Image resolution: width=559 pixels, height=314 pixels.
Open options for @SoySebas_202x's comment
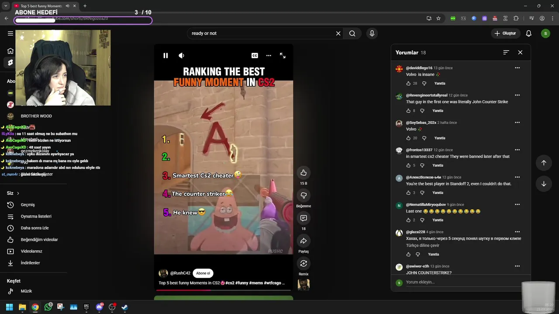tap(518, 122)
